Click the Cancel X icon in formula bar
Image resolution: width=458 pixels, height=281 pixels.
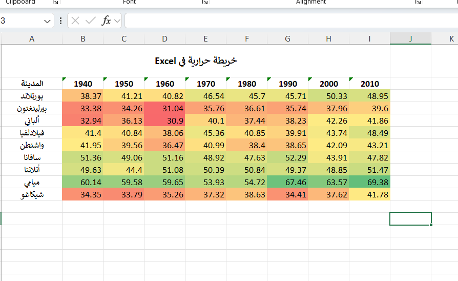pyautogui.click(x=75, y=21)
